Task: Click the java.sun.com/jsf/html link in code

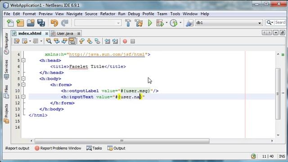Action: 107,54
